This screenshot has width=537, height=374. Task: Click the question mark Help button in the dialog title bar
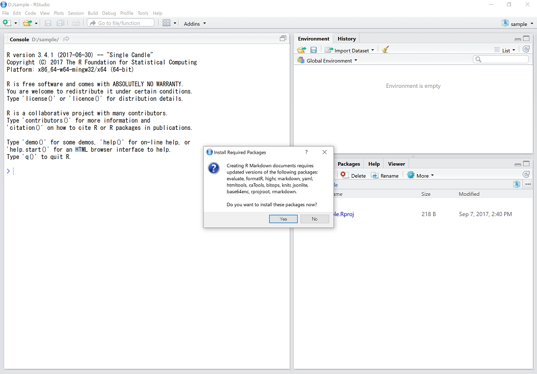coord(306,152)
